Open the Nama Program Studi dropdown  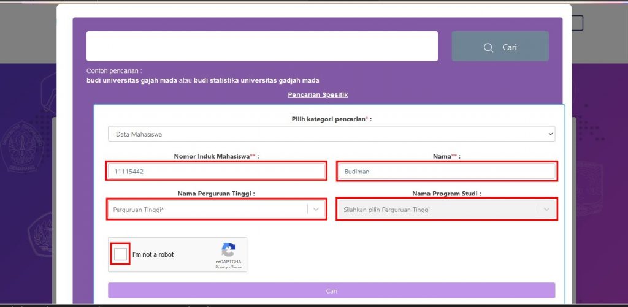pos(446,210)
